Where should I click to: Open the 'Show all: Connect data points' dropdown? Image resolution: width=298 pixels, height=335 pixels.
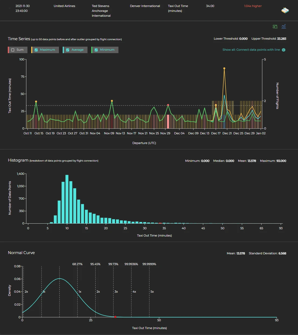[254, 50]
